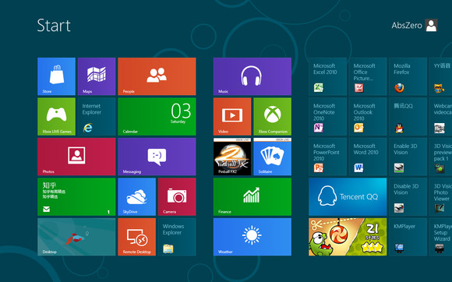
Task: Open the Weather tile
Action: [x=252, y=237]
